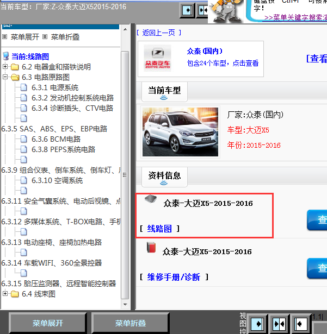The height and width of the screenshot is (334, 327).
Task: Open 6.3.10 空调系统 item
Action: (x=57, y=180)
